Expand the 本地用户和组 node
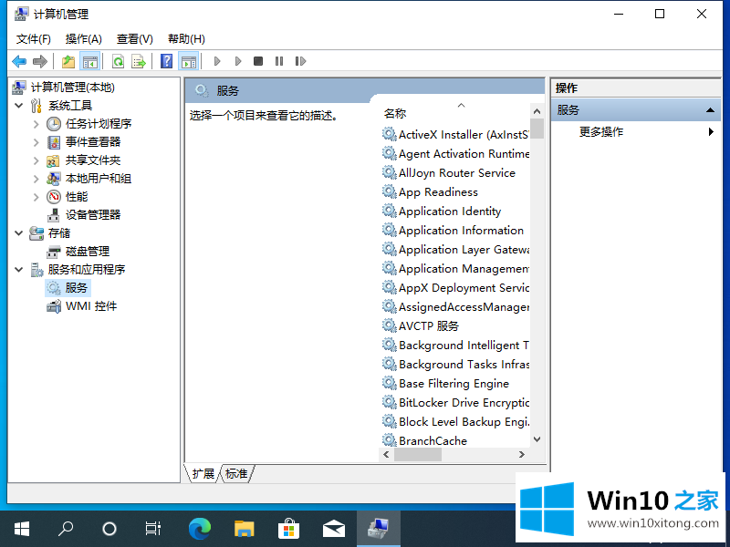 (36, 179)
